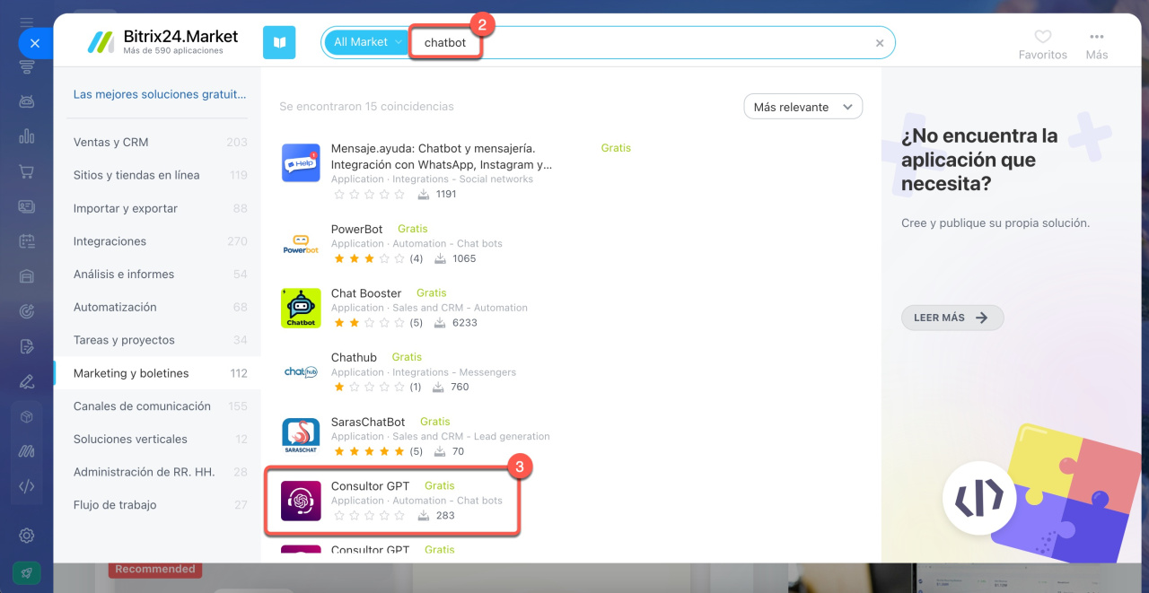Open the hamburger menu in the left rail
This screenshot has width=1149, height=593.
click(27, 21)
